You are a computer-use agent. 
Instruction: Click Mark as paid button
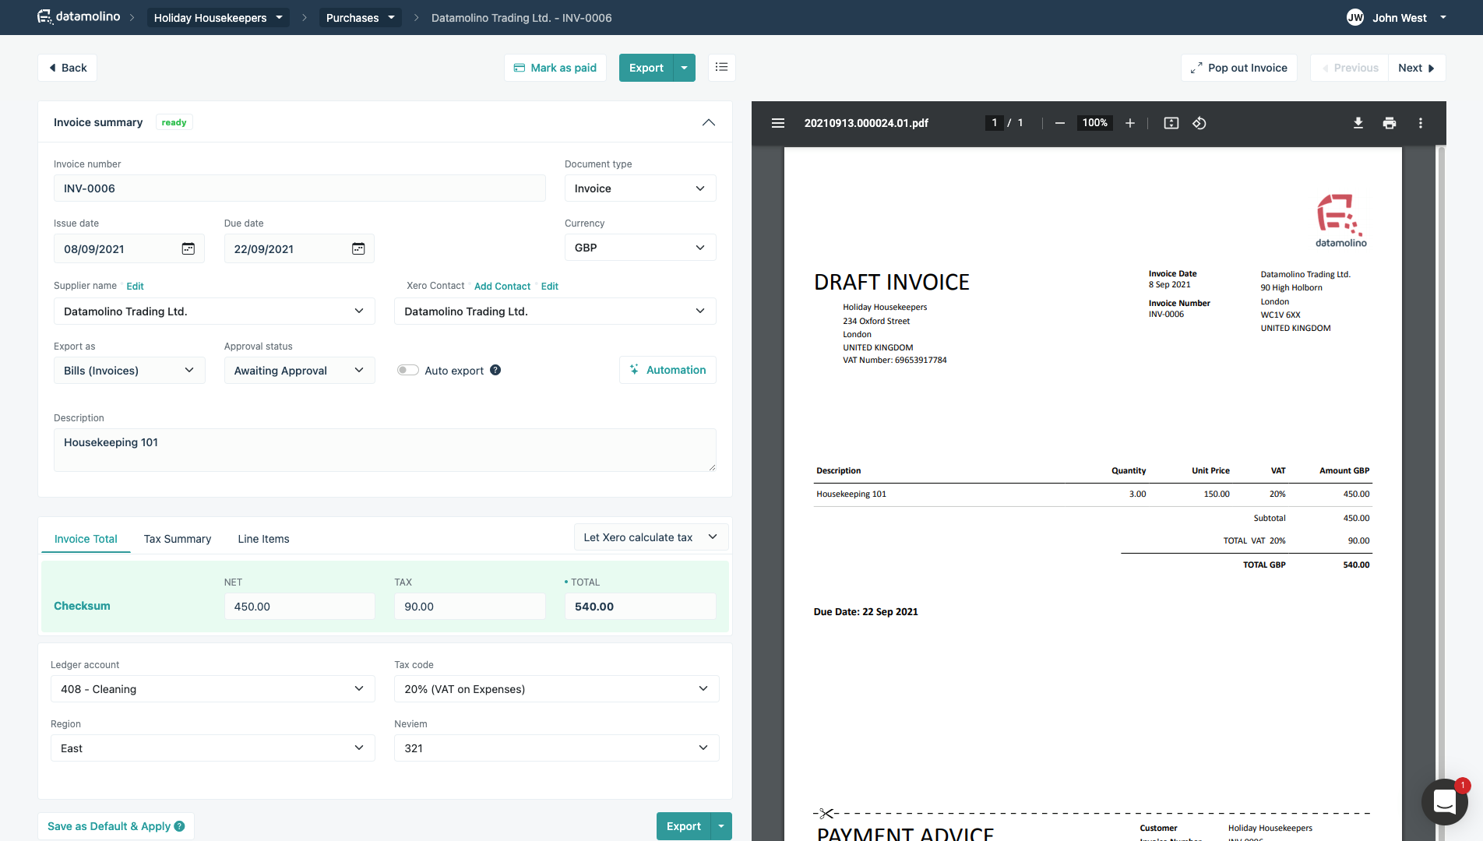pyautogui.click(x=555, y=68)
